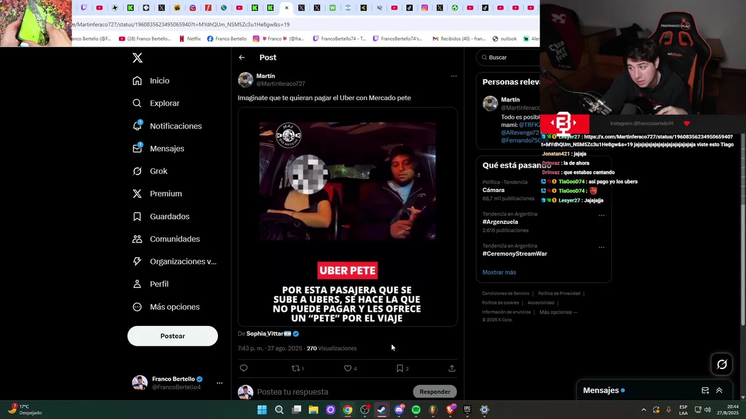Screen dimensions: 746x419
Task: Click Mostrar más under trends
Action: (x=499, y=272)
